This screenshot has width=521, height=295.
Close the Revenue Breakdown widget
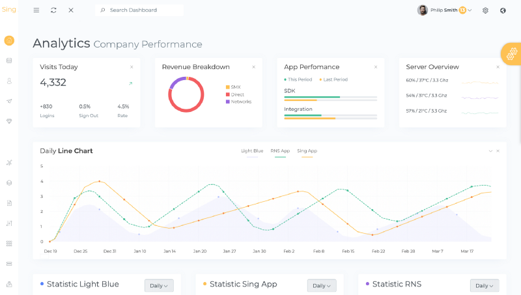tap(254, 67)
